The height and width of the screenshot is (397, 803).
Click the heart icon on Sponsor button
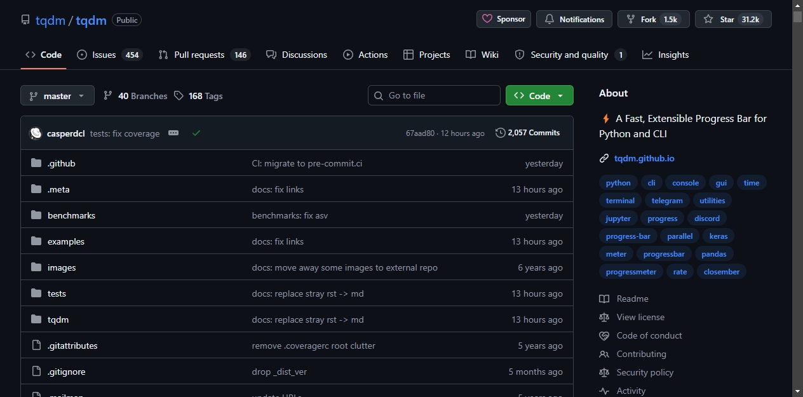point(487,19)
